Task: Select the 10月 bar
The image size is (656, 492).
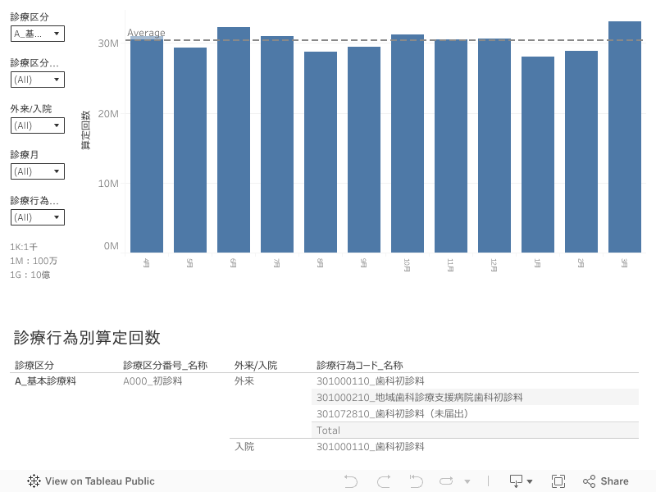Action: click(x=408, y=143)
